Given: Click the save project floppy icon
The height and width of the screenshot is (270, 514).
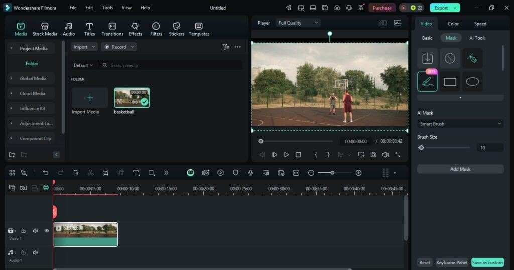Looking at the screenshot, I should (x=325, y=8).
